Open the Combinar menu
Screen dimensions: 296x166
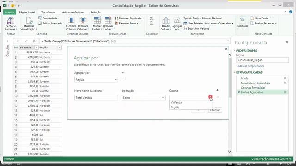(242, 23)
